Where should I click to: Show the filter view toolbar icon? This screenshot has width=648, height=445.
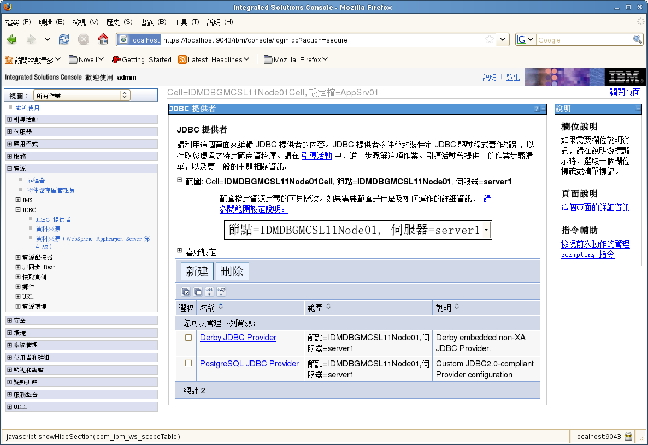pos(209,292)
